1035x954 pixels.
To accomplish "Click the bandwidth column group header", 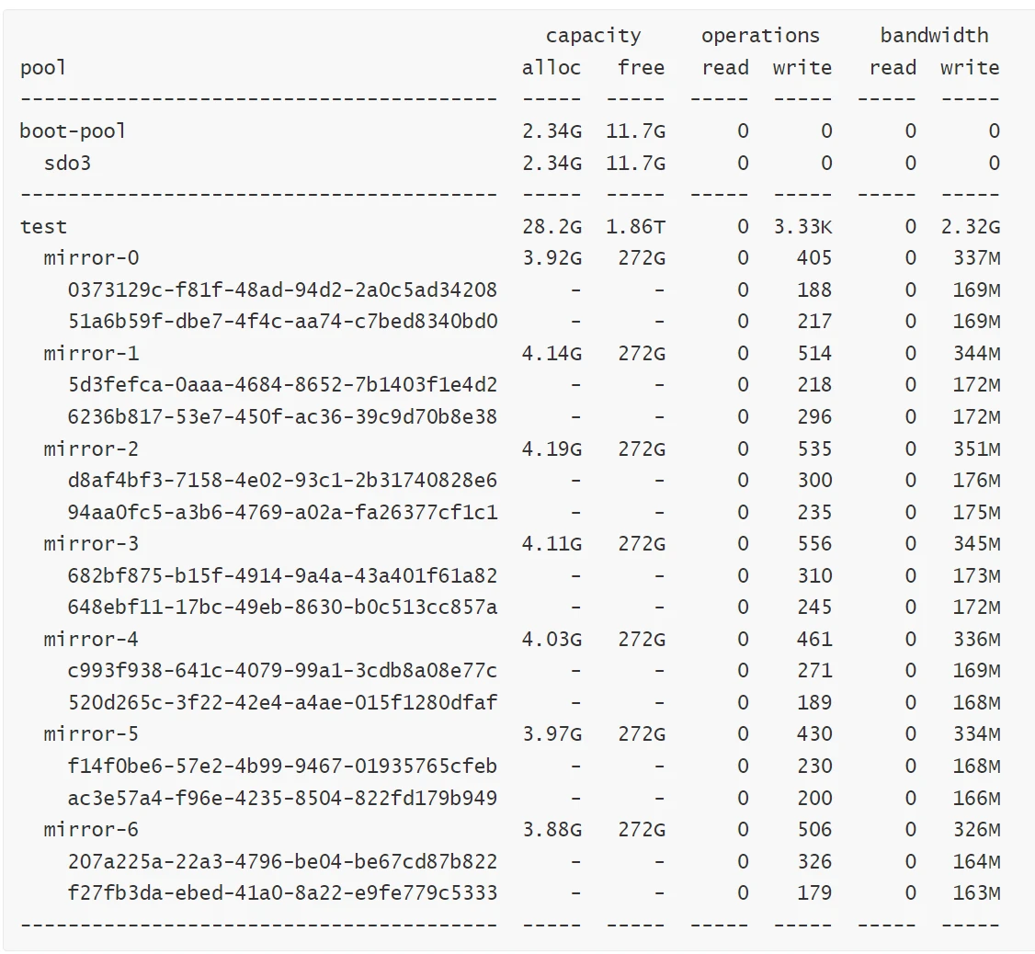I will point(934,36).
